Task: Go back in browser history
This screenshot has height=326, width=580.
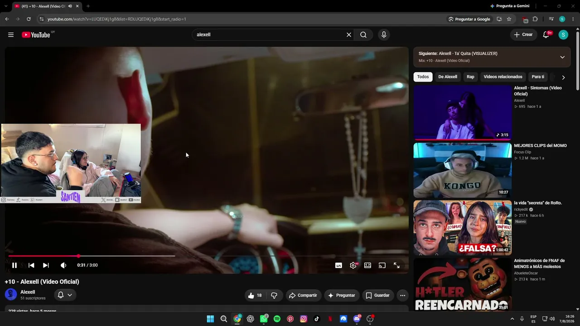Action: (x=7, y=19)
